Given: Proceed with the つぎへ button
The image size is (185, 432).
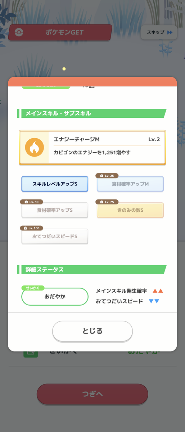Looking at the screenshot, I should click(92, 394).
